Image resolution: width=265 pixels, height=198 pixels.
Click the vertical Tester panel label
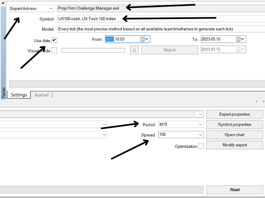(4, 92)
